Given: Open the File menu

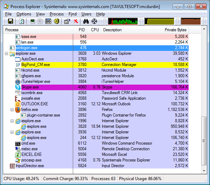Looking at the screenshot, I should (8, 14).
